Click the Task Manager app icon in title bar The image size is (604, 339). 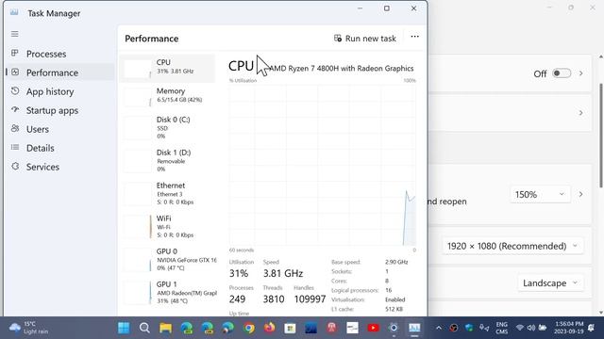pos(14,12)
